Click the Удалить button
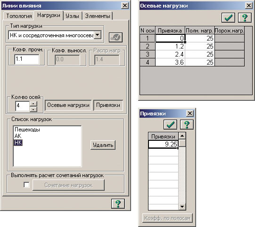The height and width of the screenshot is (227, 255). (x=103, y=145)
